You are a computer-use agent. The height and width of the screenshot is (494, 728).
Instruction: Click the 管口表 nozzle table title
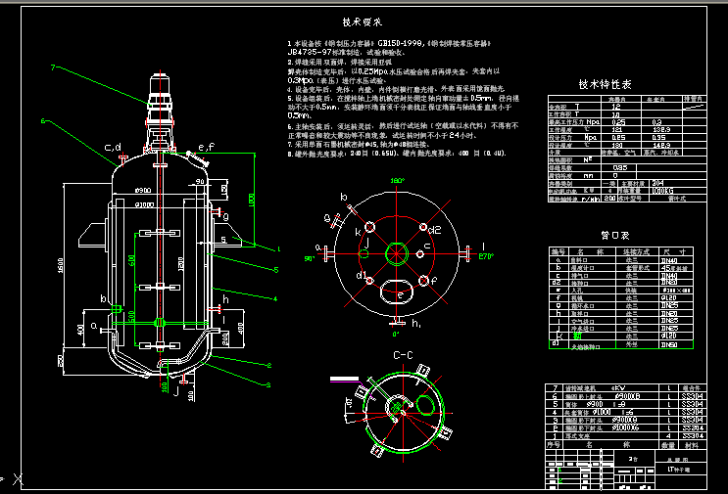pyautogui.click(x=615, y=236)
